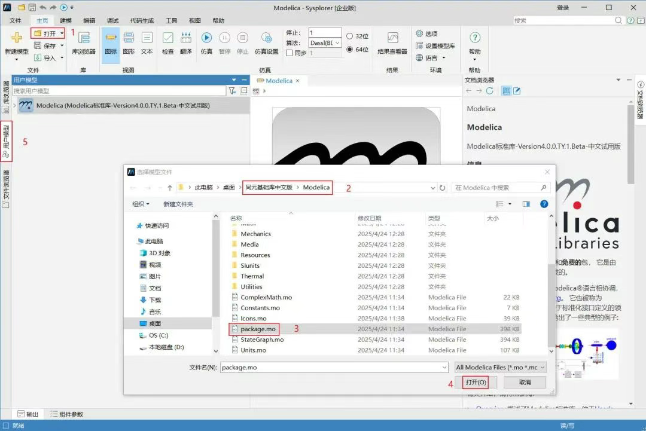The width and height of the screenshot is (646, 431).
Task: Expand the Language (语言) dropdown
Action: (444, 57)
